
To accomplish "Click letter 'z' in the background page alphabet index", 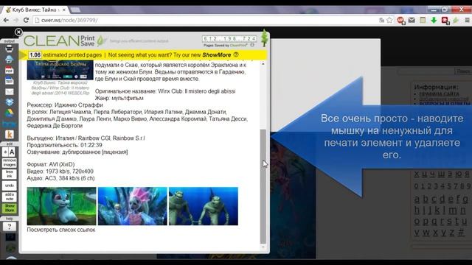I will tap(452, 233).
